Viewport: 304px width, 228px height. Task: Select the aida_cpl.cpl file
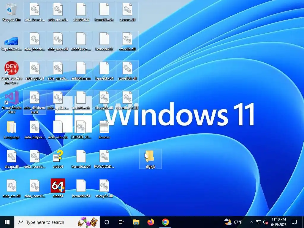(35, 71)
